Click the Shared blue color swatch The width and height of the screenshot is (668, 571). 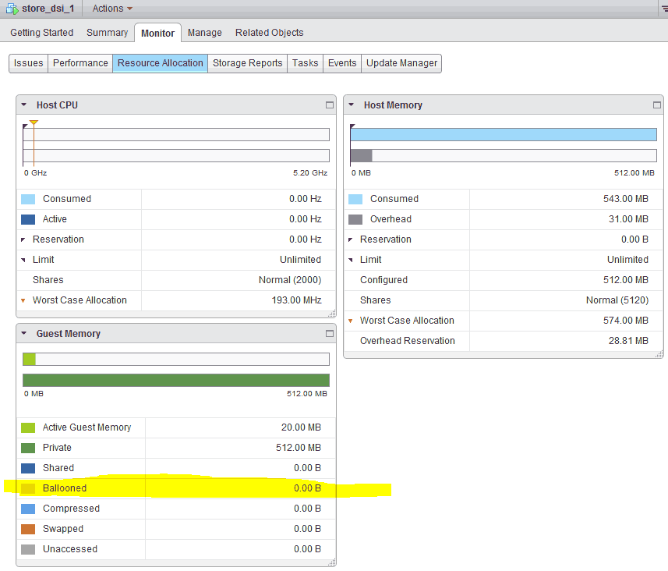point(28,468)
